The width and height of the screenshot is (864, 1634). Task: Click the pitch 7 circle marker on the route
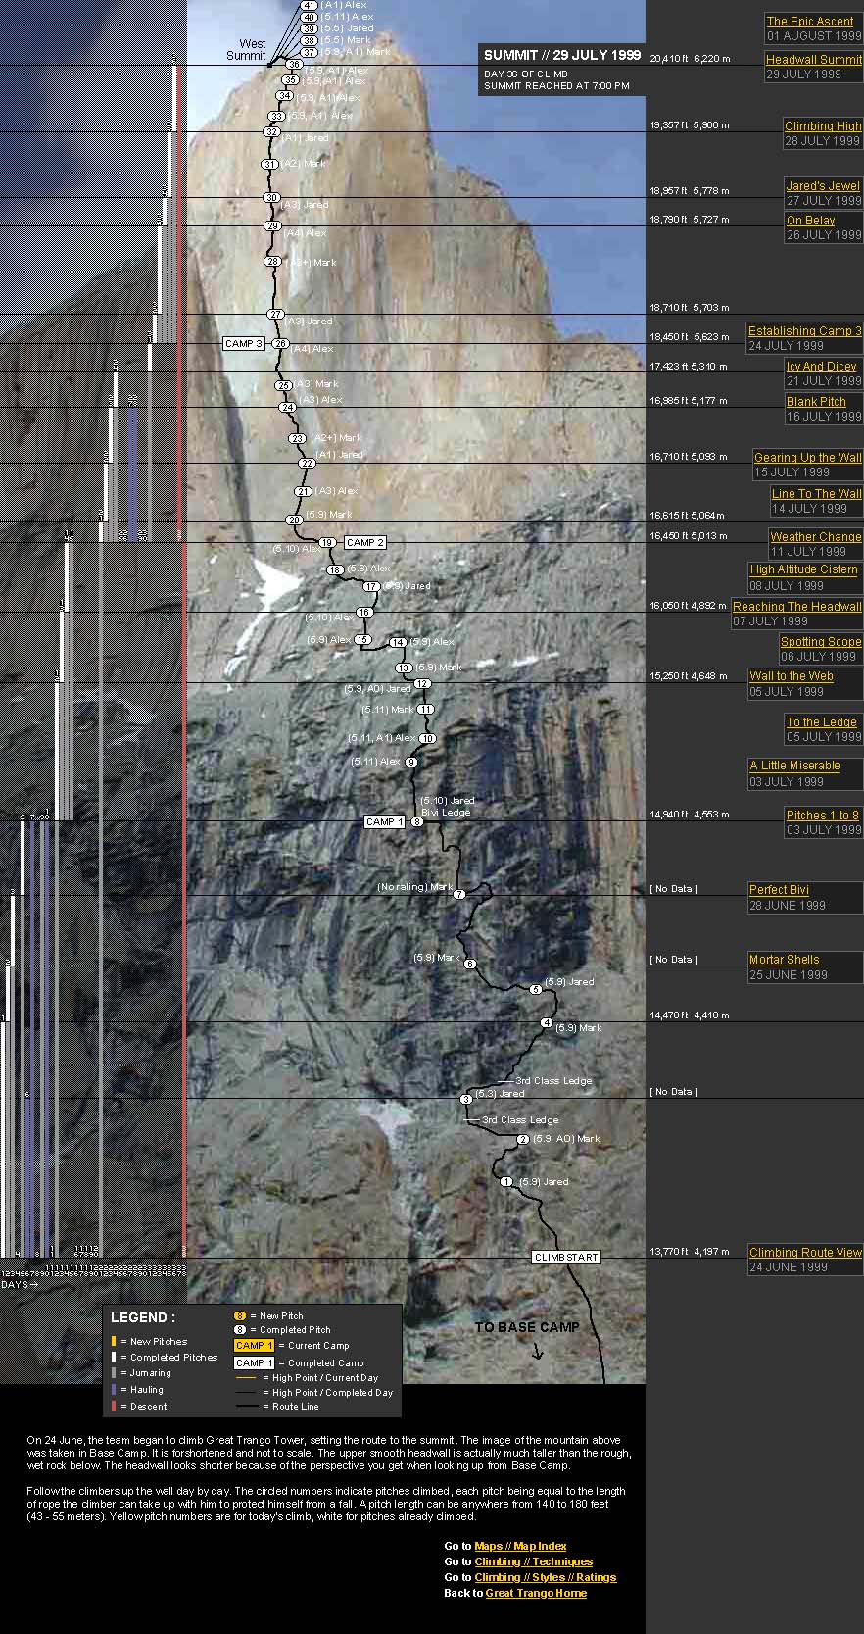(x=459, y=894)
